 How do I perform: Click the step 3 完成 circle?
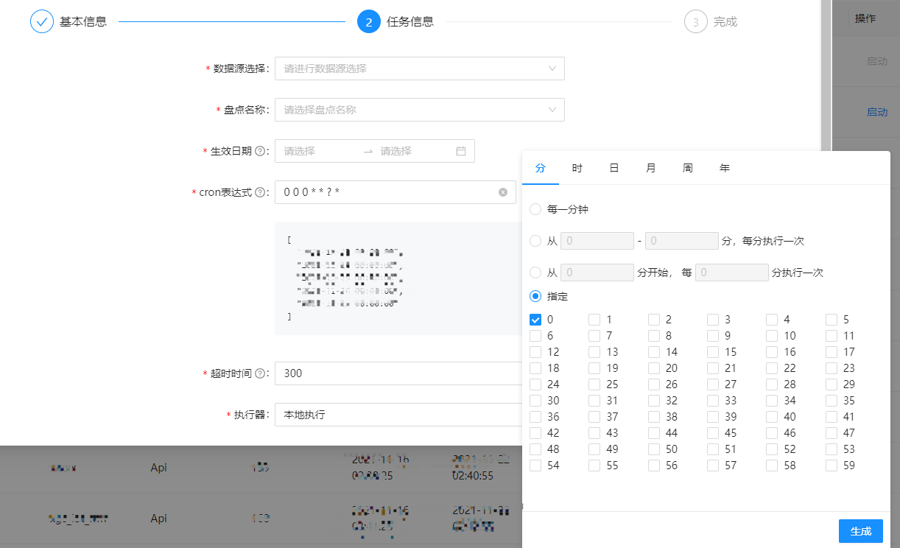pos(696,21)
